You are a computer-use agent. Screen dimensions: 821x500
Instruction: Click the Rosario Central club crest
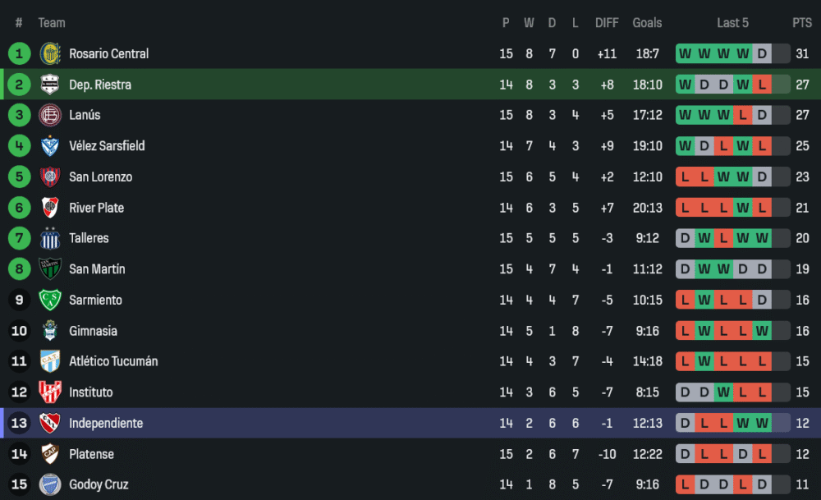[50, 54]
